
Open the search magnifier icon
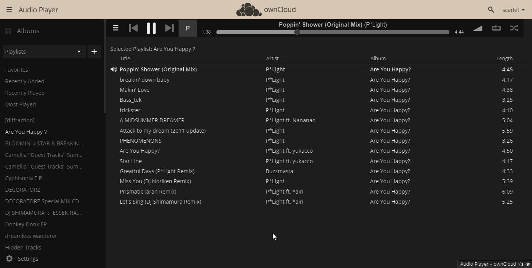pos(491,10)
